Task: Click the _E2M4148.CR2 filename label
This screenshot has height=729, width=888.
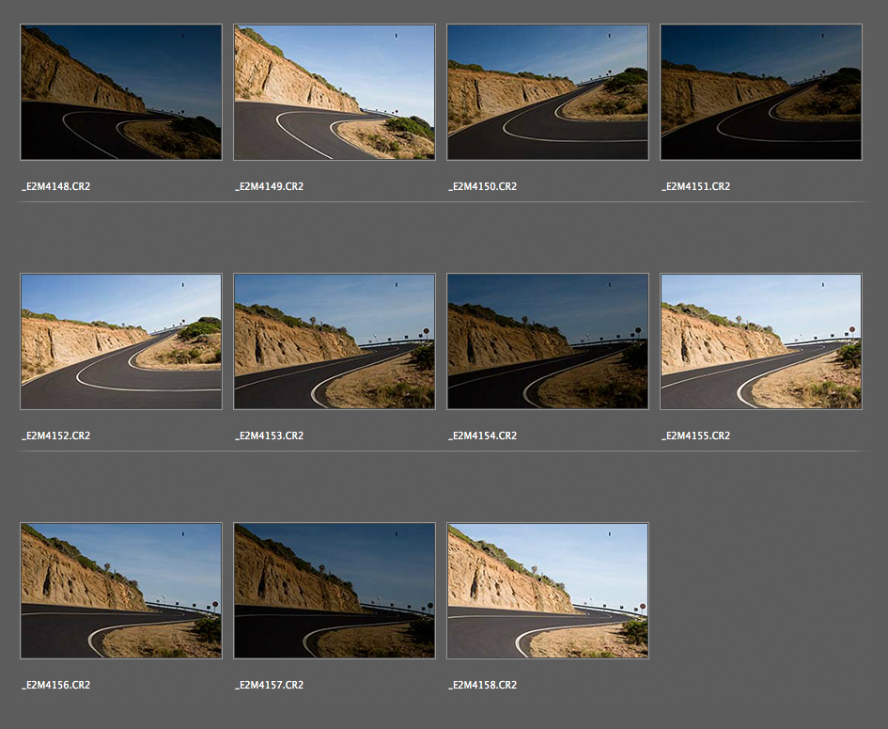Action: click(56, 187)
